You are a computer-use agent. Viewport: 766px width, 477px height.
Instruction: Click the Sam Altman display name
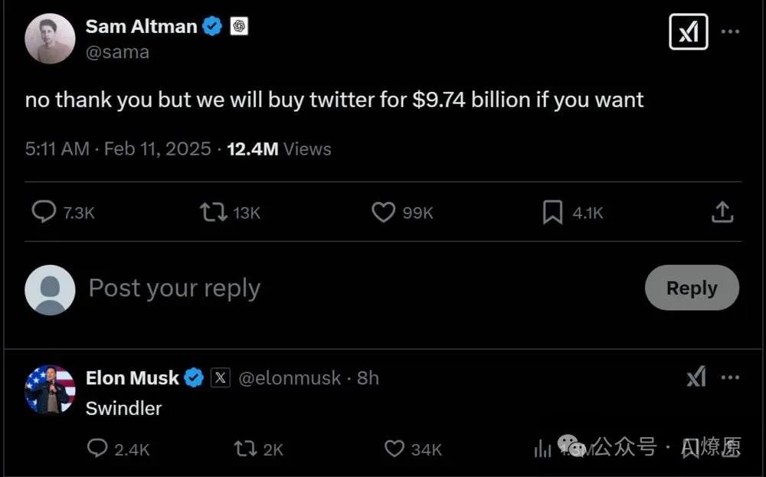[141, 26]
